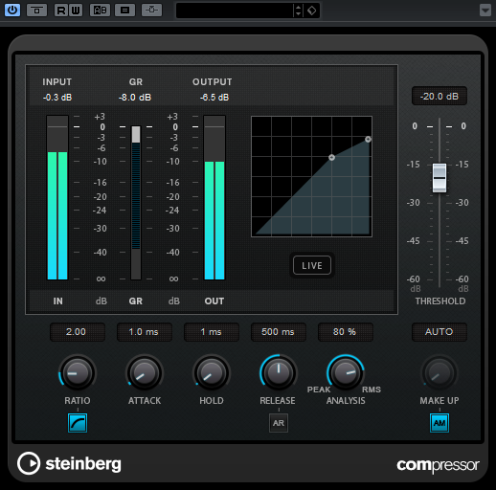Click the copy A to B settings icon
Viewport: 496px width, 490px height.
pyautogui.click(x=124, y=11)
